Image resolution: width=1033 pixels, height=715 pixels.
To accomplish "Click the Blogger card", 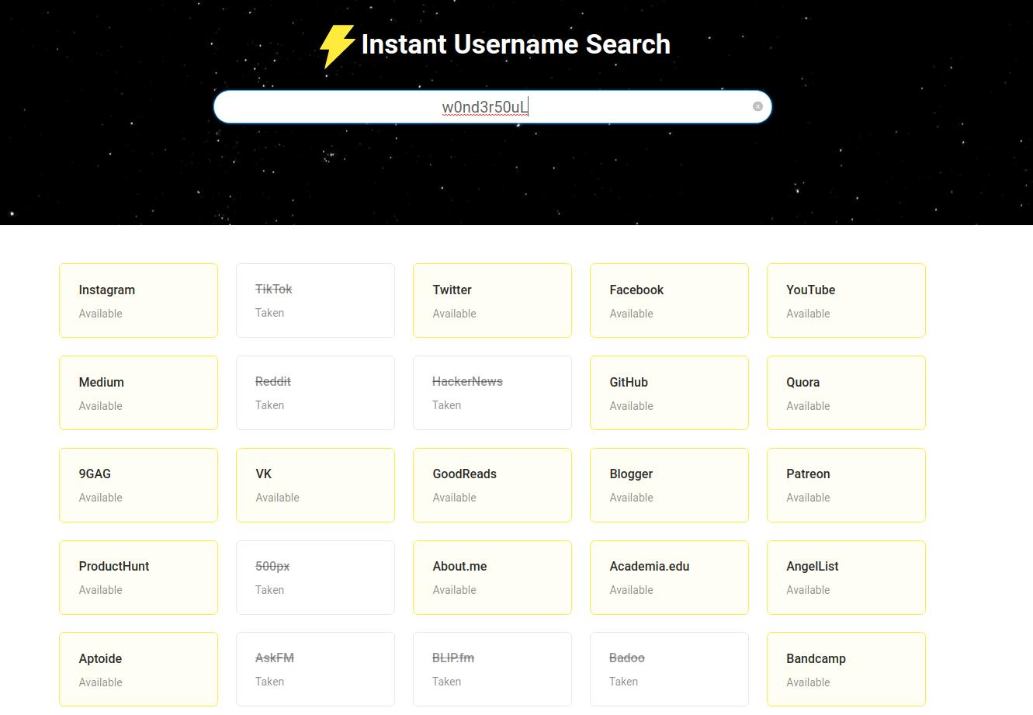I will tap(669, 485).
